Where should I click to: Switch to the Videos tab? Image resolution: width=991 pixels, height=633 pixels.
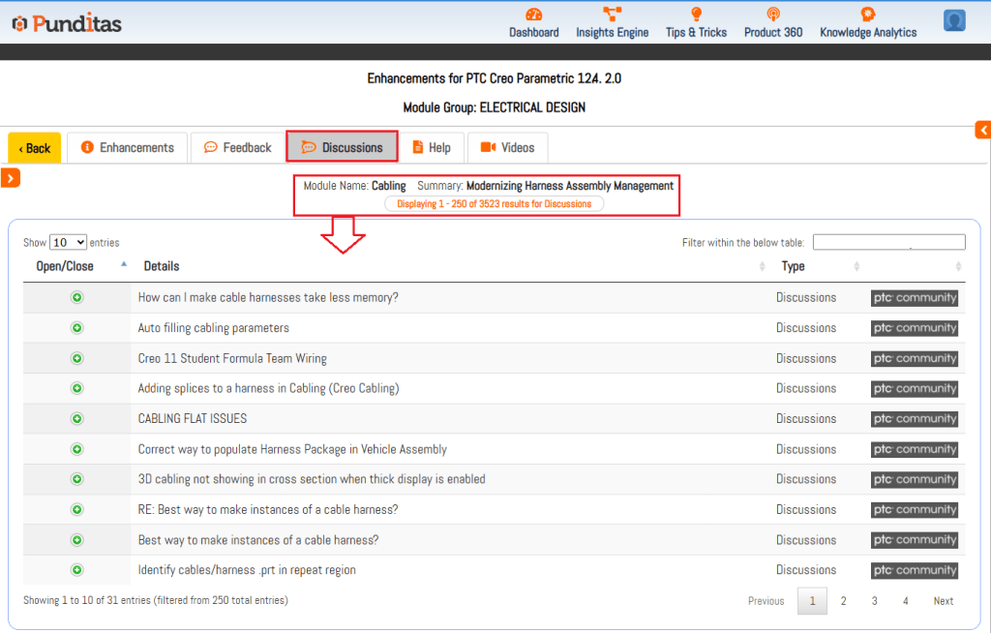click(x=507, y=148)
